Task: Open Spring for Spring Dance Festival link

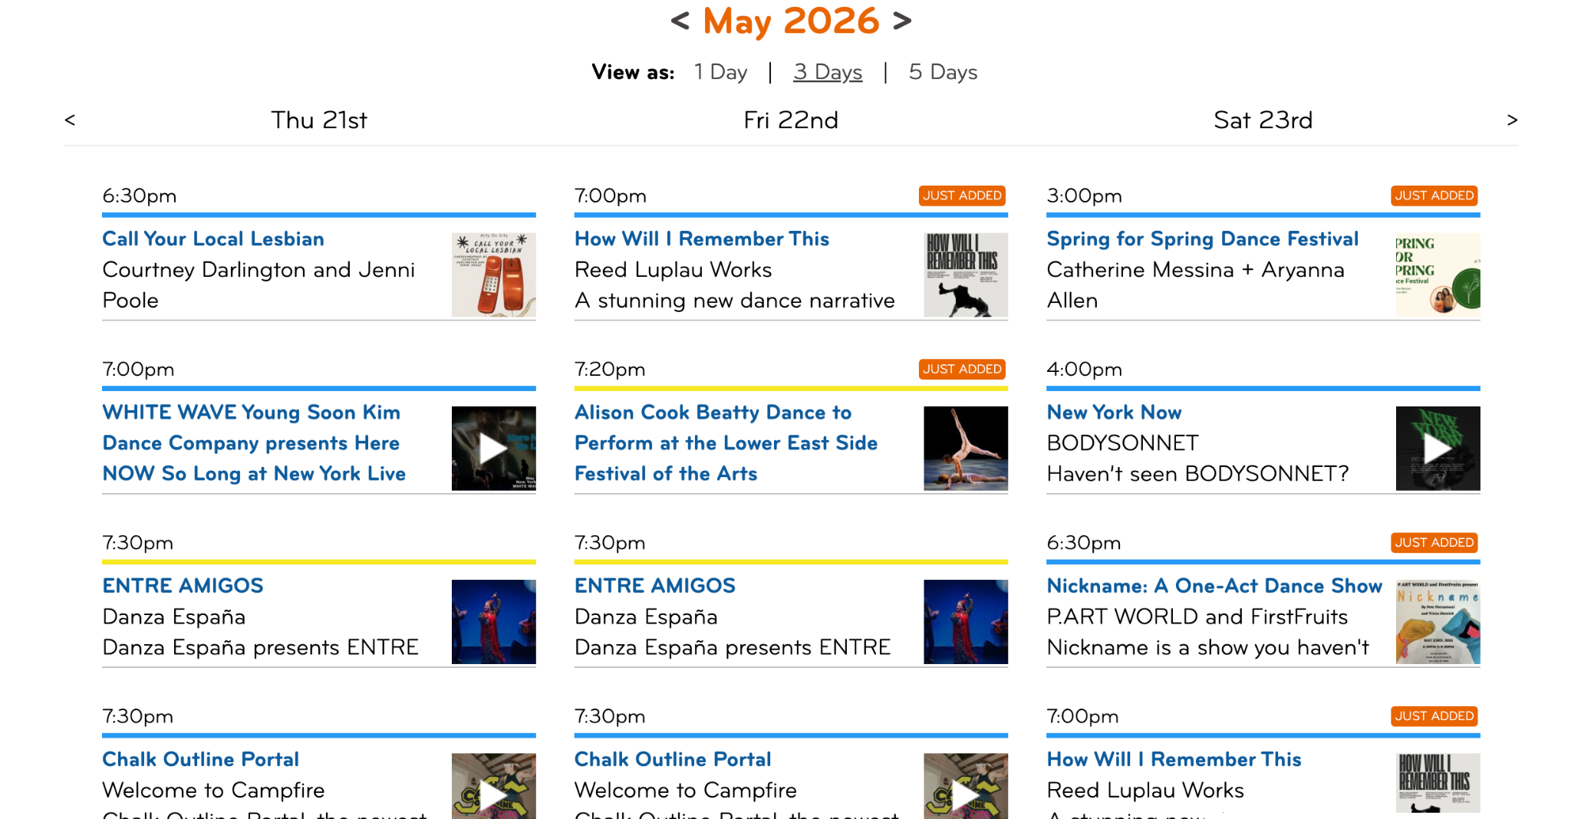Action: tap(1202, 238)
